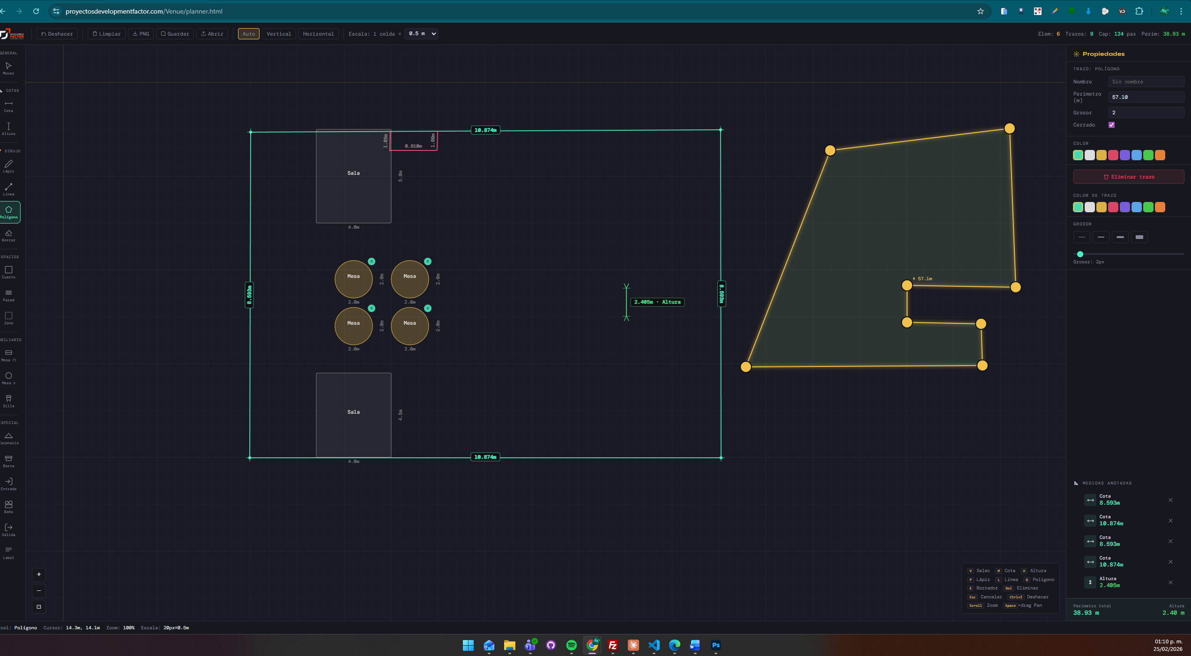Select the Borrar eraser tool
The width and height of the screenshot is (1191, 656).
pos(8,235)
